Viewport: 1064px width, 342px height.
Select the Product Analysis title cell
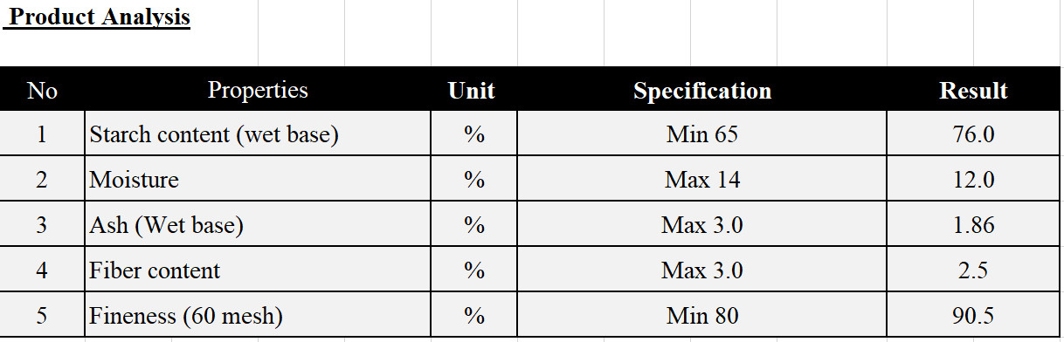(97, 17)
